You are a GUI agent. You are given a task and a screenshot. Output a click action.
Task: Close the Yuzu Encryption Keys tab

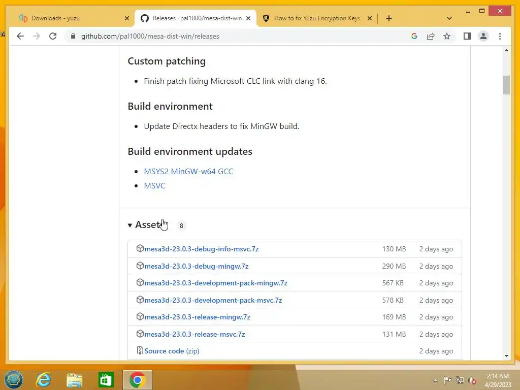pos(370,18)
